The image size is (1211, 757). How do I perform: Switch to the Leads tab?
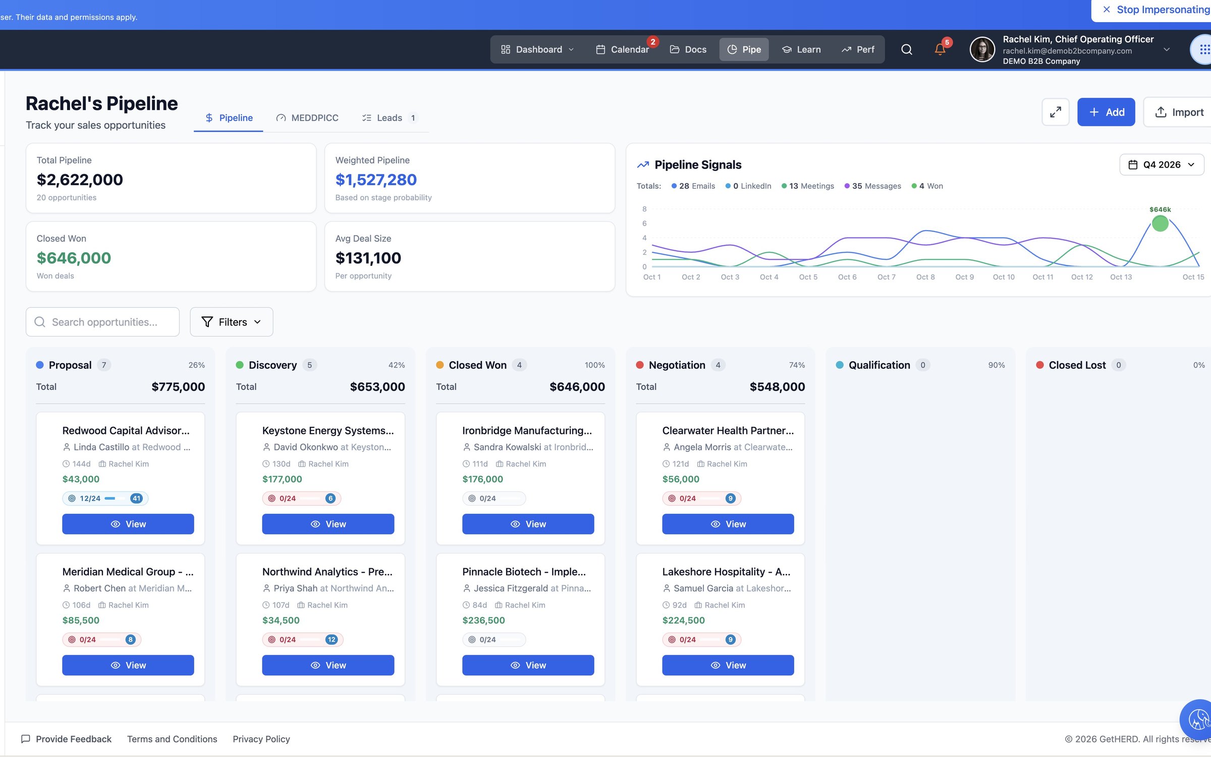pyautogui.click(x=389, y=118)
